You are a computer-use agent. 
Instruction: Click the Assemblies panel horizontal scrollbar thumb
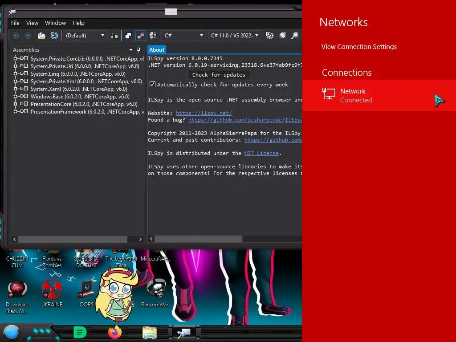coord(73,239)
